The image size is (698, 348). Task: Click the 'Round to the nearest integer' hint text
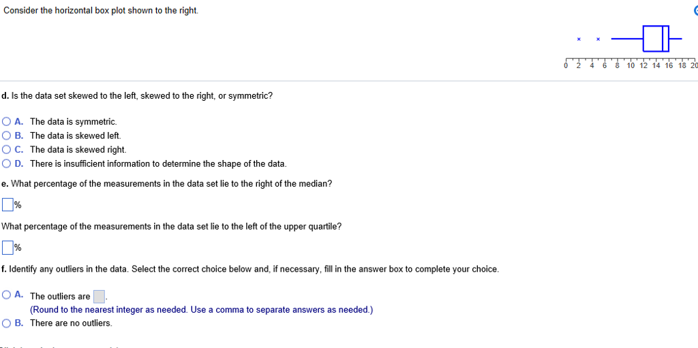(x=201, y=309)
